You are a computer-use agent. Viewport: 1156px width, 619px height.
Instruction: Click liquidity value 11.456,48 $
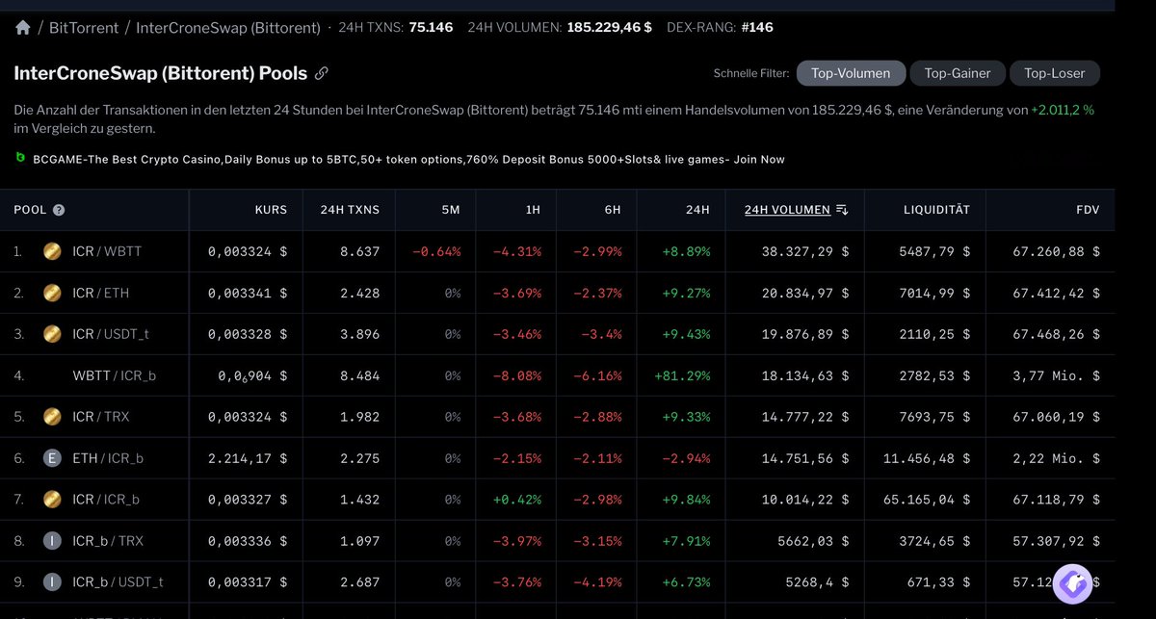coord(927,458)
